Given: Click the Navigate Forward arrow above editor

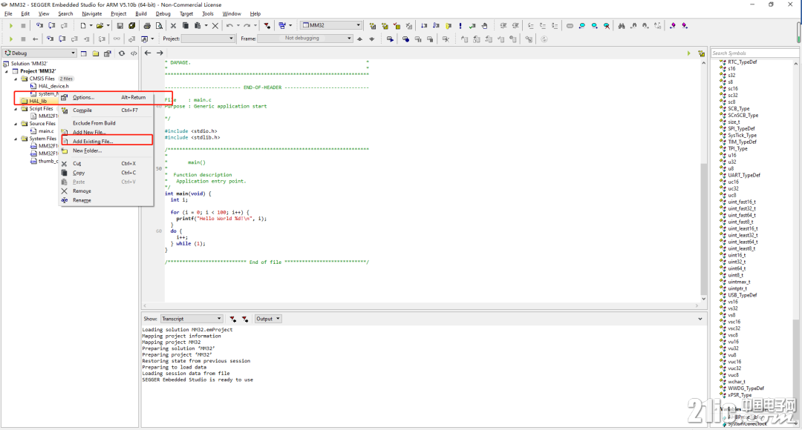Looking at the screenshot, I should [160, 53].
